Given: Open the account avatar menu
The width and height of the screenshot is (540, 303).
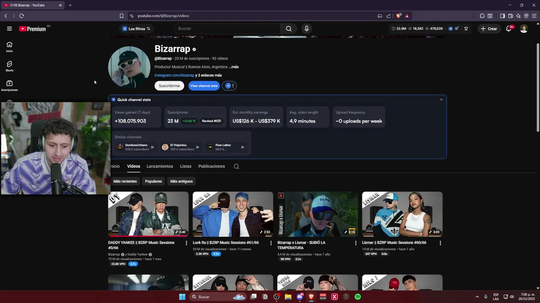Looking at the screenshot, I should (524, 29).
